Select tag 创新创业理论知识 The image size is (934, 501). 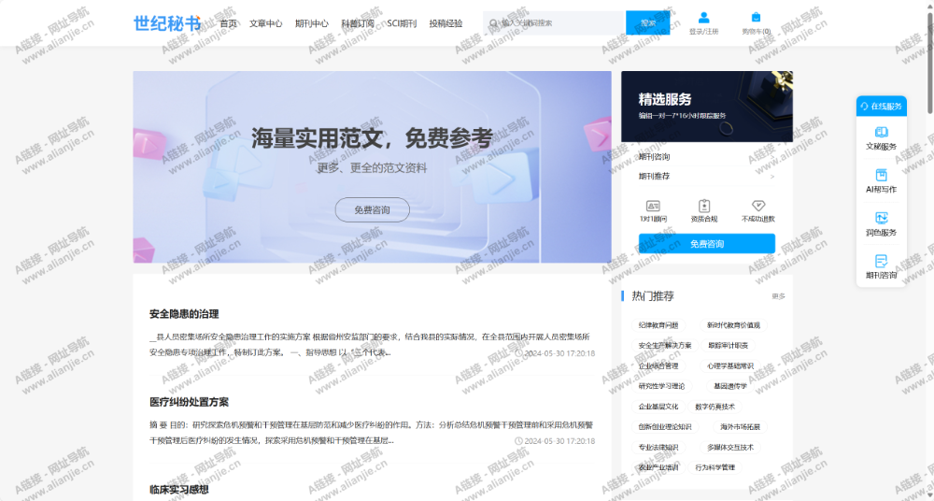pyautogui.click(x=665, y=427)
